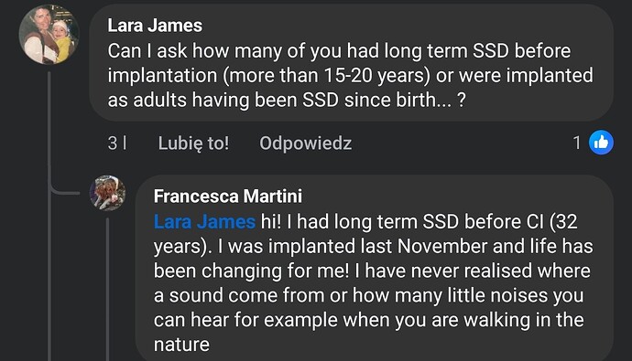The height and width of the screenshot is (361, 632).
Task: Reply using the Odpowiedz button
Action: (x=306, y=143)
